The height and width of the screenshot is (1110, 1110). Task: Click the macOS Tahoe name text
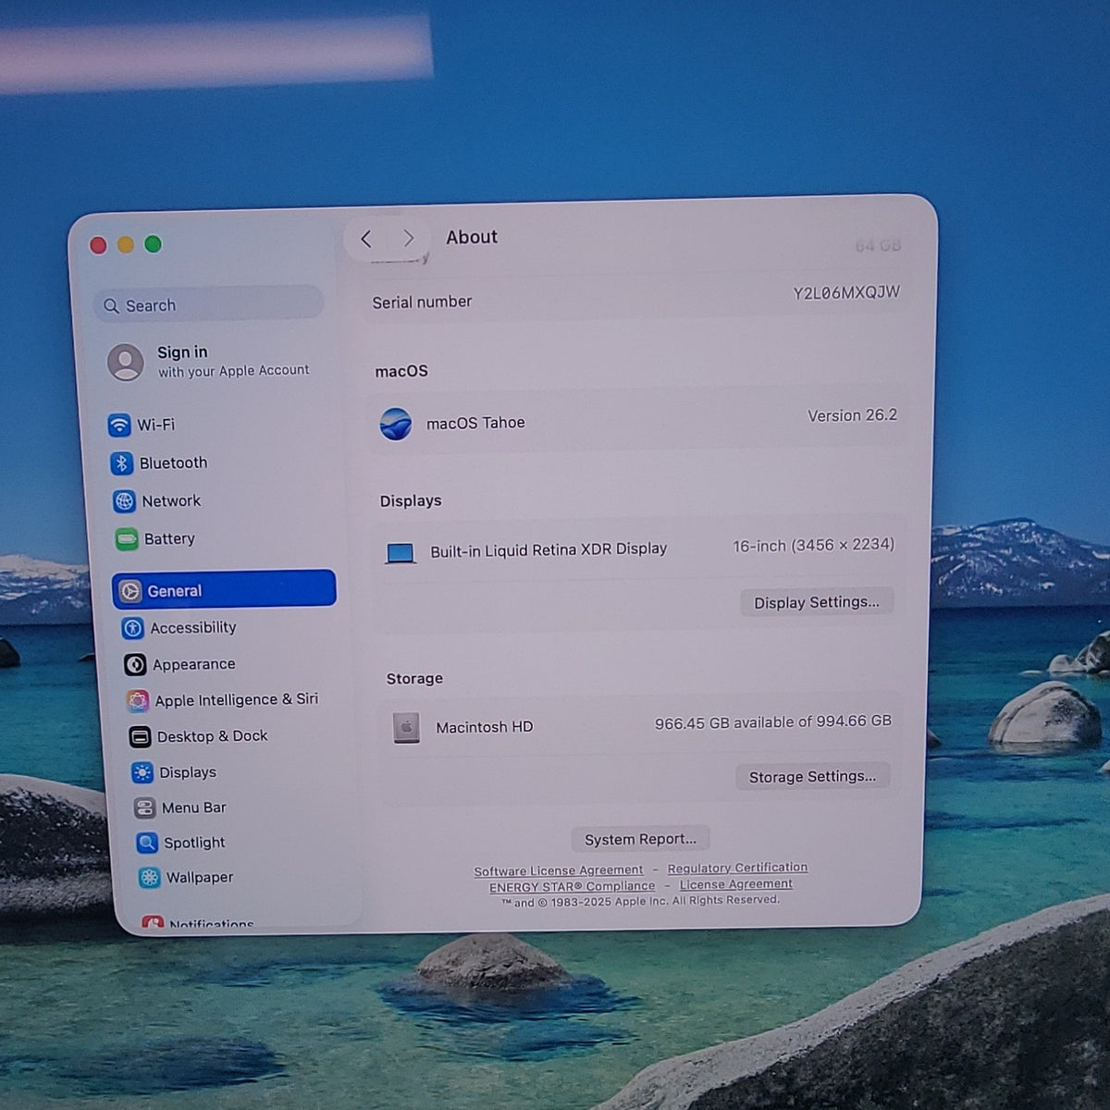point(475,423)
